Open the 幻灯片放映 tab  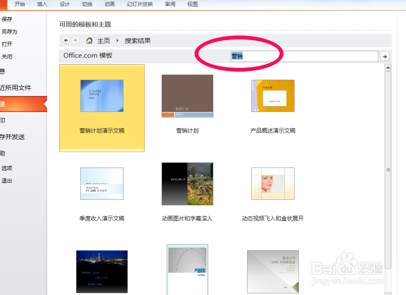pos(140,4)
